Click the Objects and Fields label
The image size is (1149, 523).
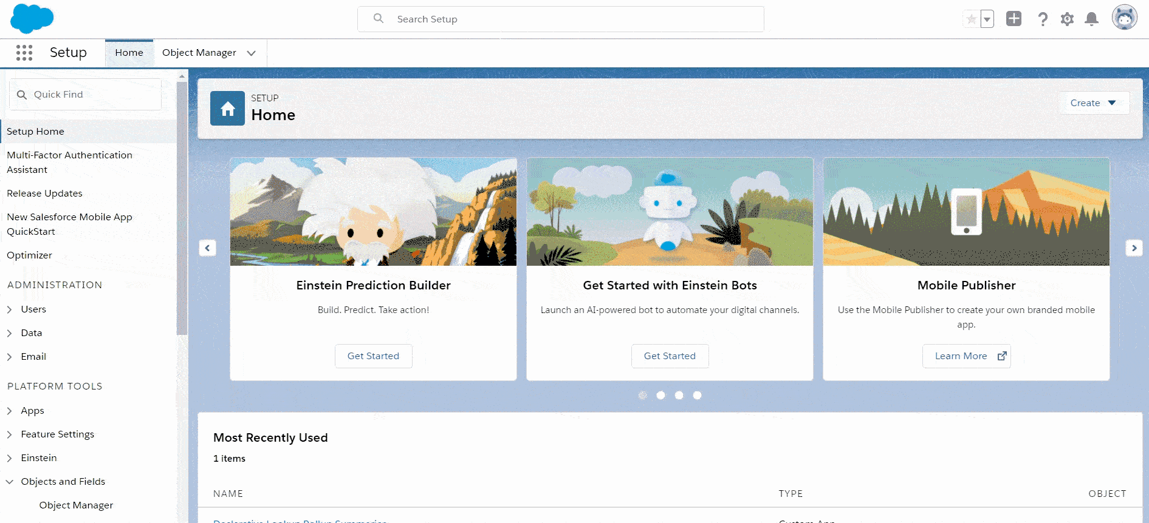[x=63, y=482]
